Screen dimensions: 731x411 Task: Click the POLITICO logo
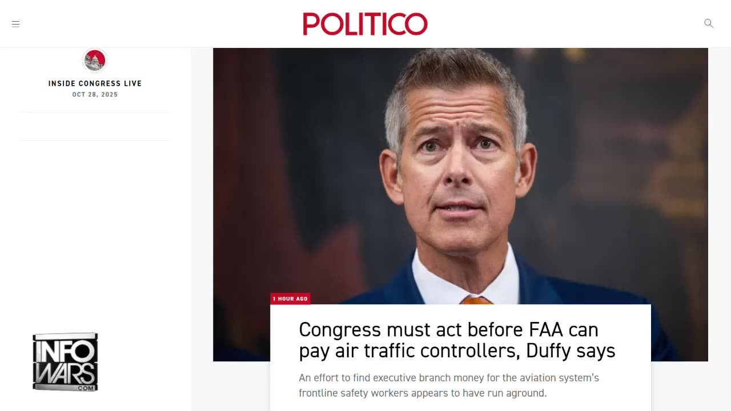click(365, 24)
